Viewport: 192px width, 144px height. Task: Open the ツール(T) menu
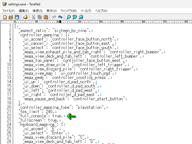coord(86,11)
